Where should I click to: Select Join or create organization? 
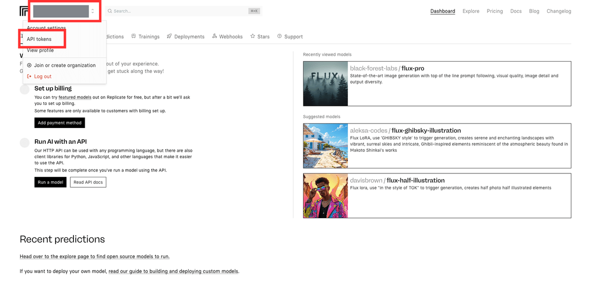click(x=65, y=65)
